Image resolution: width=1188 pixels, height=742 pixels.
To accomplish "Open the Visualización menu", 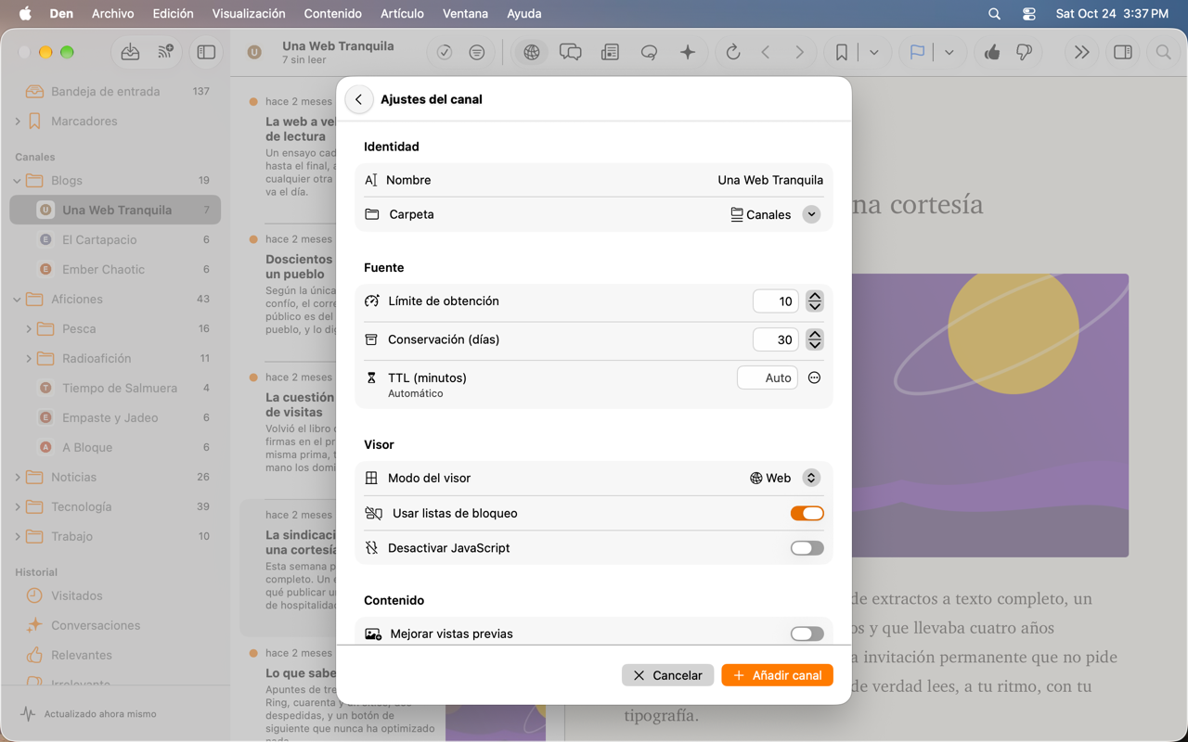I will coord(249,14).
